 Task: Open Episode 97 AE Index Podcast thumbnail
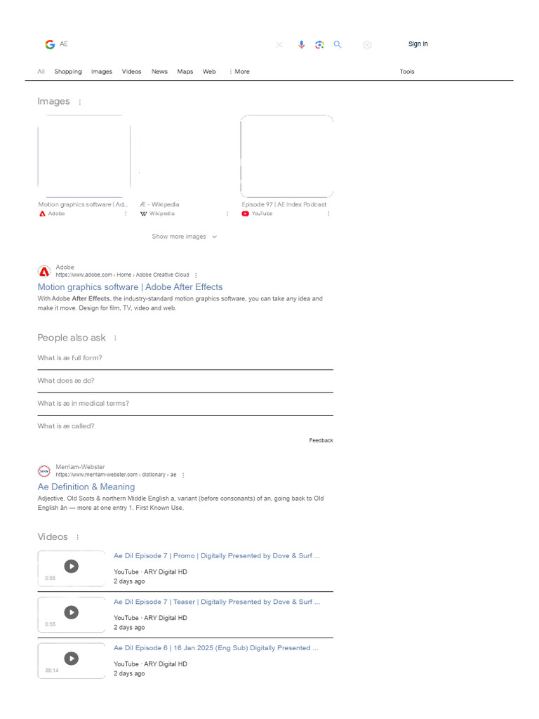[287, 157]
